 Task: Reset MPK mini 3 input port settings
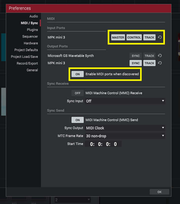pos(160,37)
